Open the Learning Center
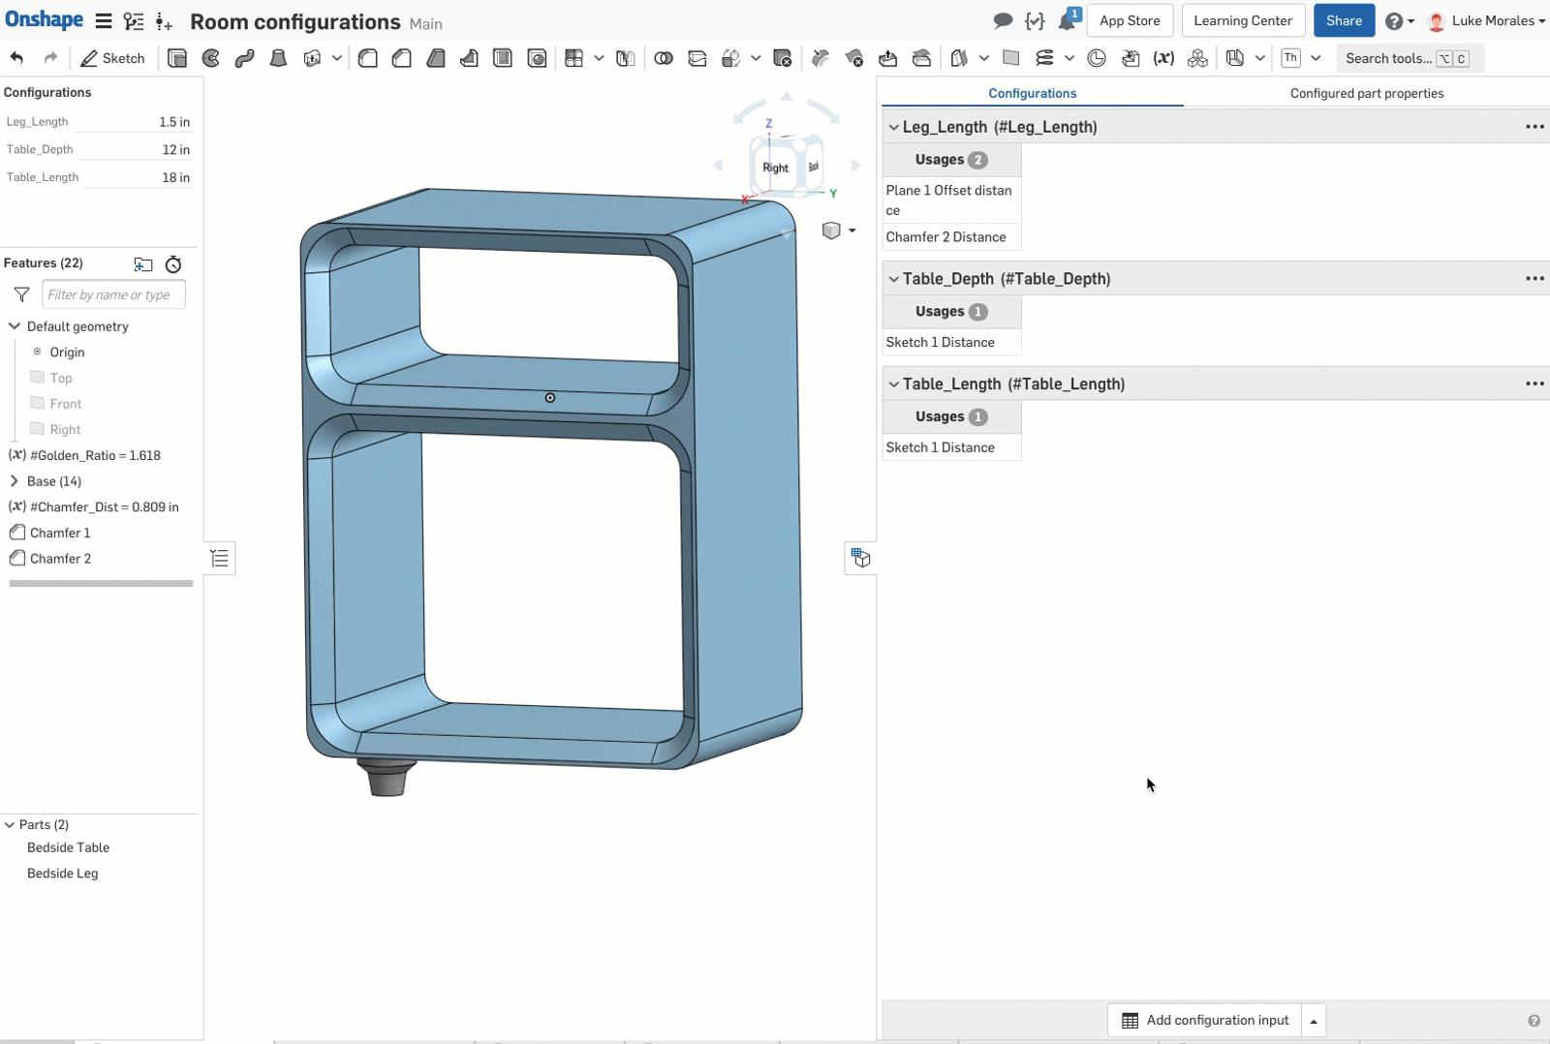1550x1044 pixels. point(1242,20)
